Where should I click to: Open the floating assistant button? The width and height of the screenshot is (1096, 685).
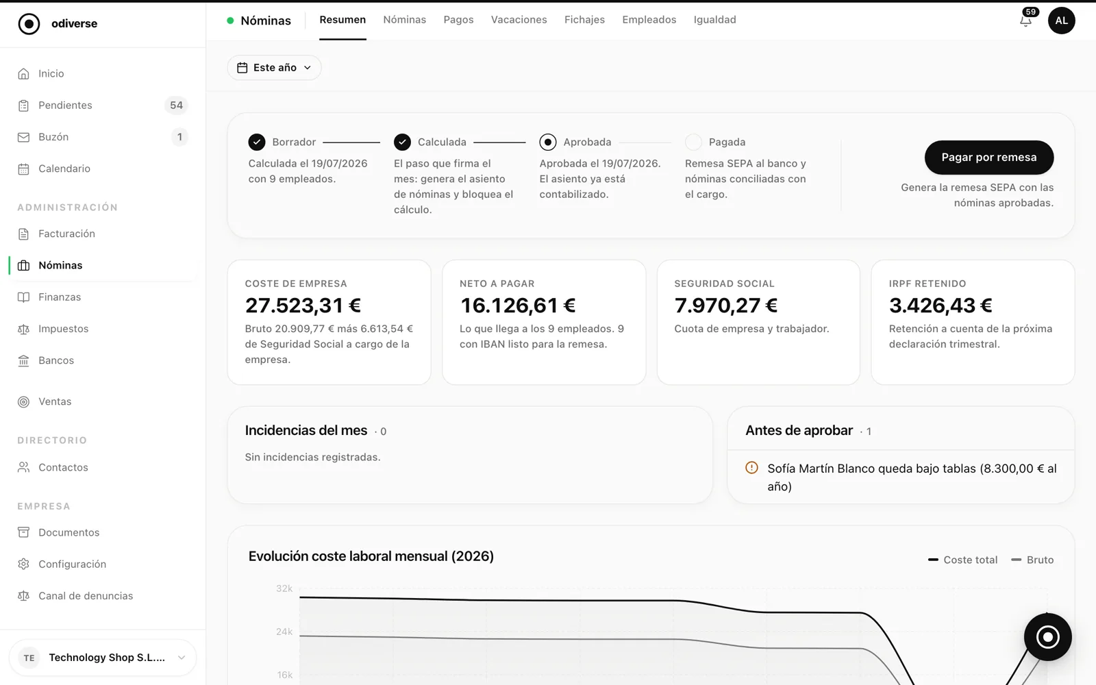1047,637
